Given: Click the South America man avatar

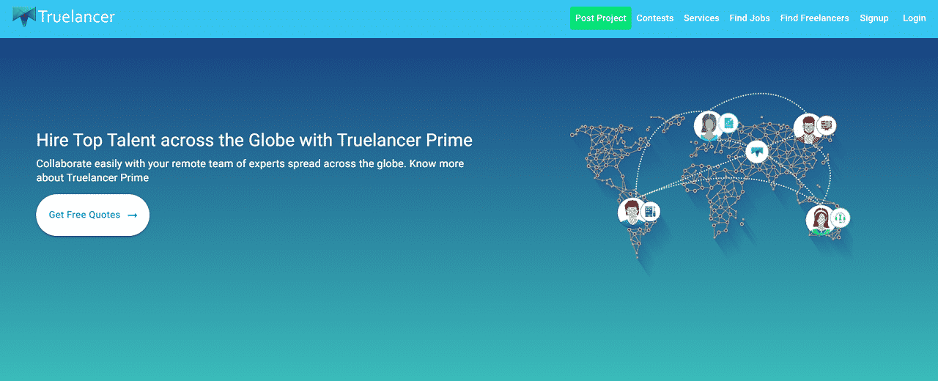Looking at the screenshot, I should [x=632, y=212].
